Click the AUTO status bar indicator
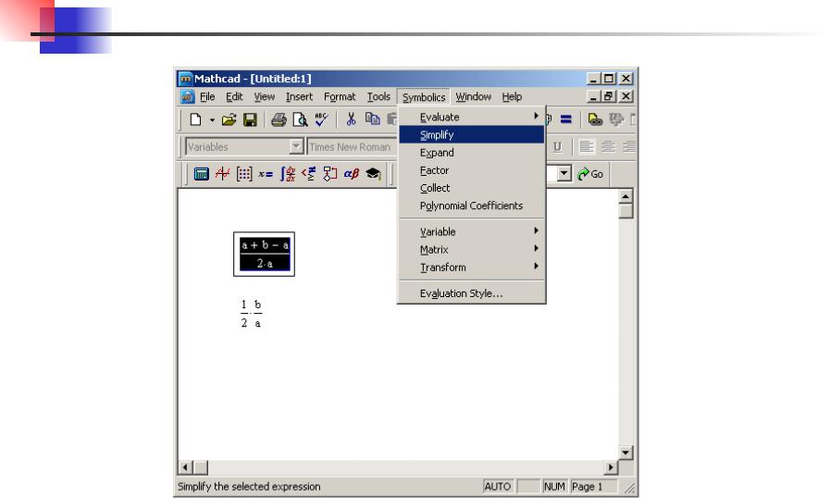830x498 pixels. coord(498,486)
